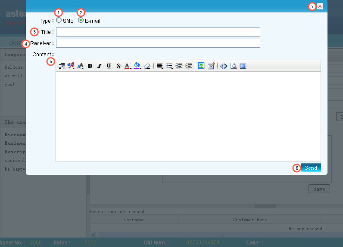Click the 'Caller :' label in status bar
The height and width of the screenshot is (247, 343).
click(x=255, y=243)
